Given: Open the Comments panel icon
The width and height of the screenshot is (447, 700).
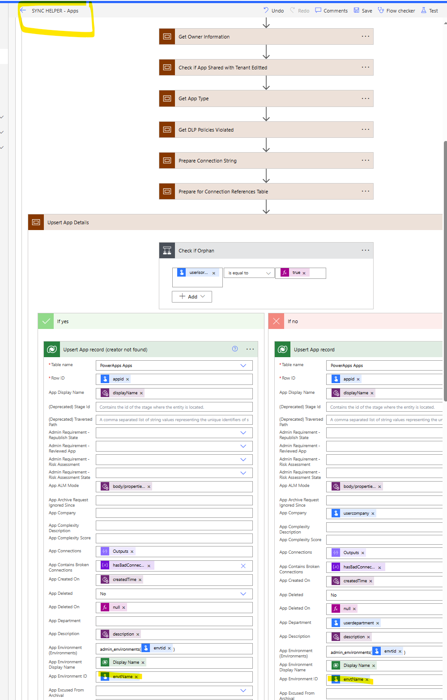Looking at the screenshot, I should coord(319,10).
